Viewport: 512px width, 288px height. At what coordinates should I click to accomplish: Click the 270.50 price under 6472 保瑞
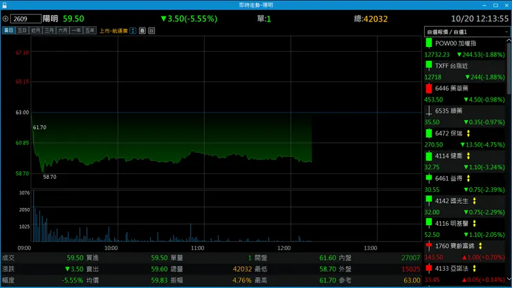tap(434, 144)
